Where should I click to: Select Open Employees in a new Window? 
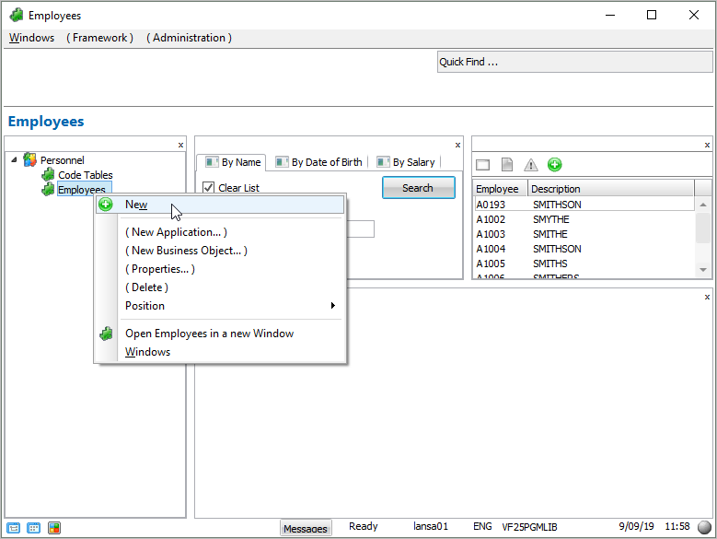tap(209, 334)
